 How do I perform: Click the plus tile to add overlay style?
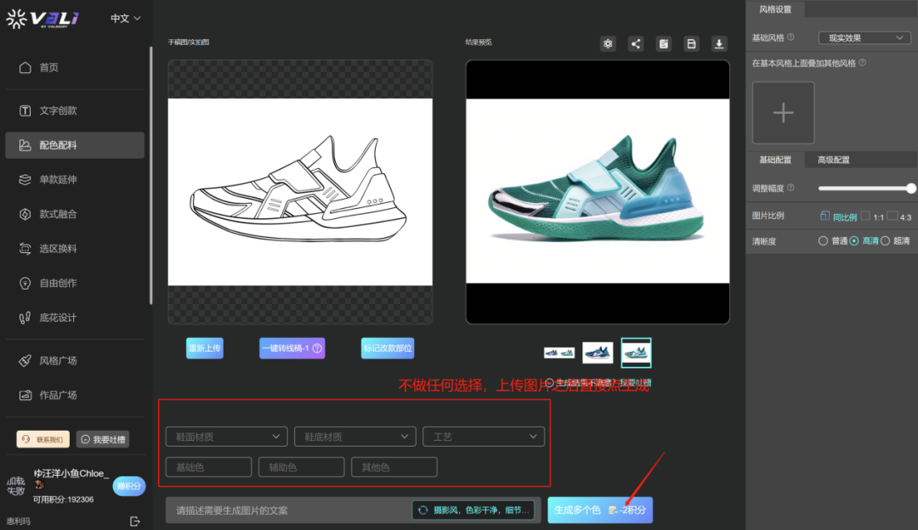coord(783,113)
